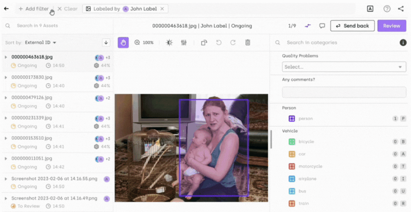Clear all filters
411x212 pixels.
(x=67, y=8)
